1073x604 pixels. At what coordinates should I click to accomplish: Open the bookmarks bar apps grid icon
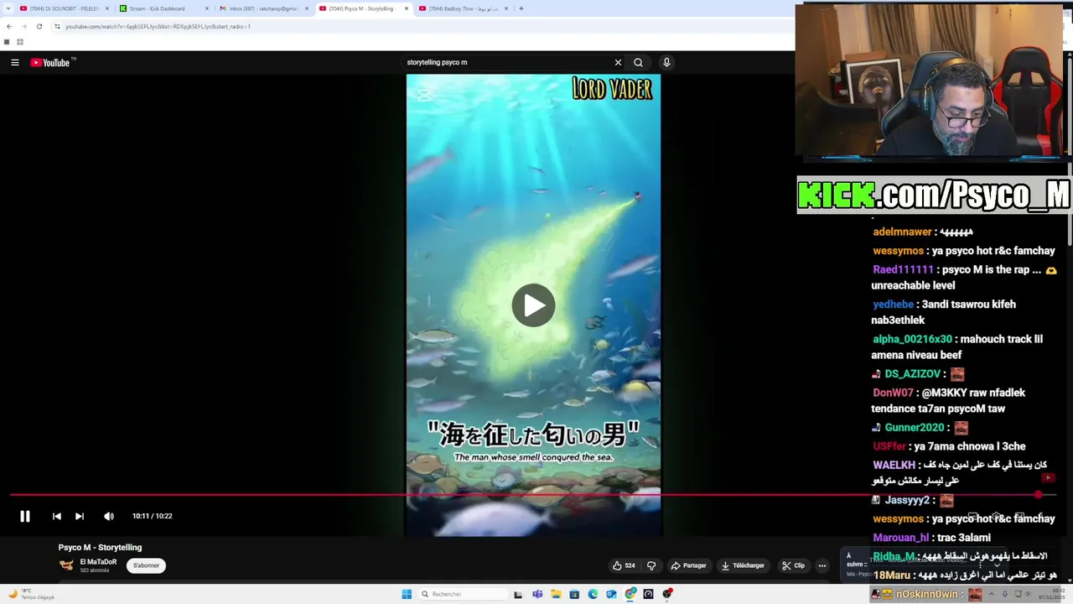19,42
